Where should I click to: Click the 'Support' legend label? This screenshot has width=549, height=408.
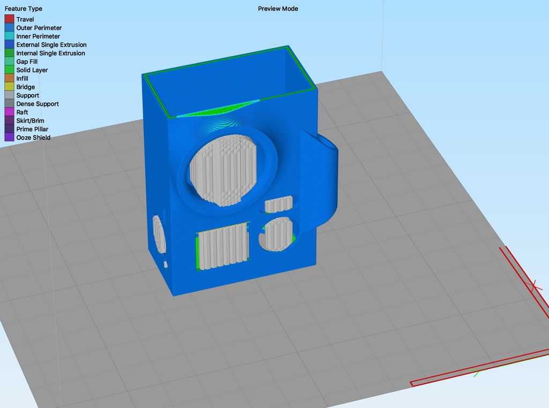click(28, 95)
